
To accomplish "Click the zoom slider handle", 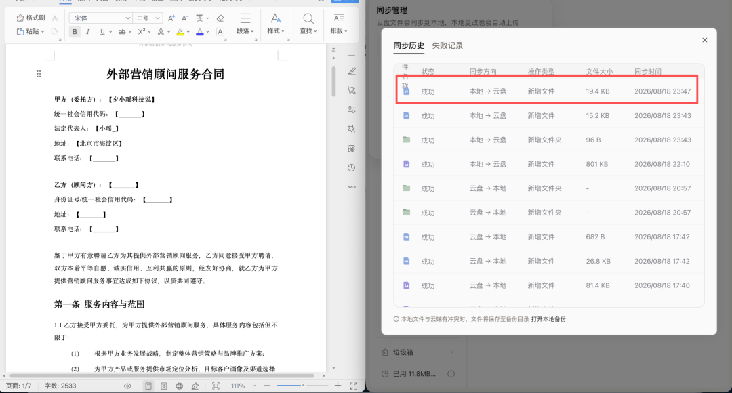I will [303, 386].
